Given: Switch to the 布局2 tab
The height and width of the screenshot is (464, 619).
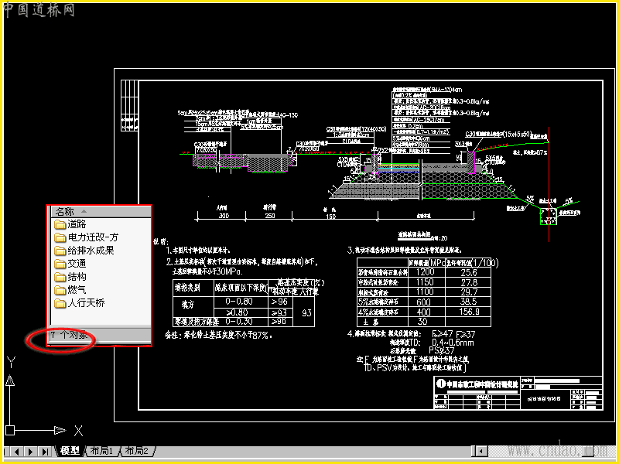Looking at the screenshot, I should 137,451.
